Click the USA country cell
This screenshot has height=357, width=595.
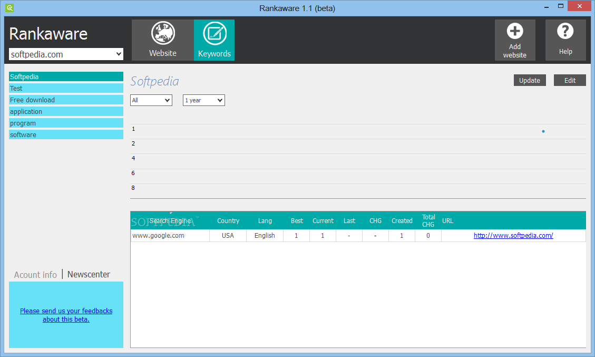point(228,236)
